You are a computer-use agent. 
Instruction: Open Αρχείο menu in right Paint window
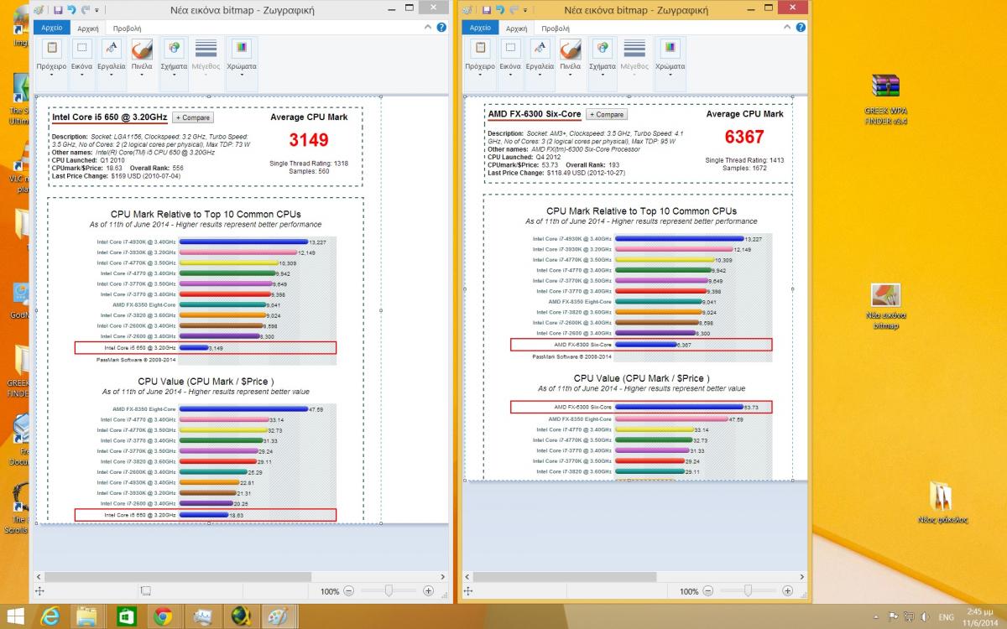[481, 28]
